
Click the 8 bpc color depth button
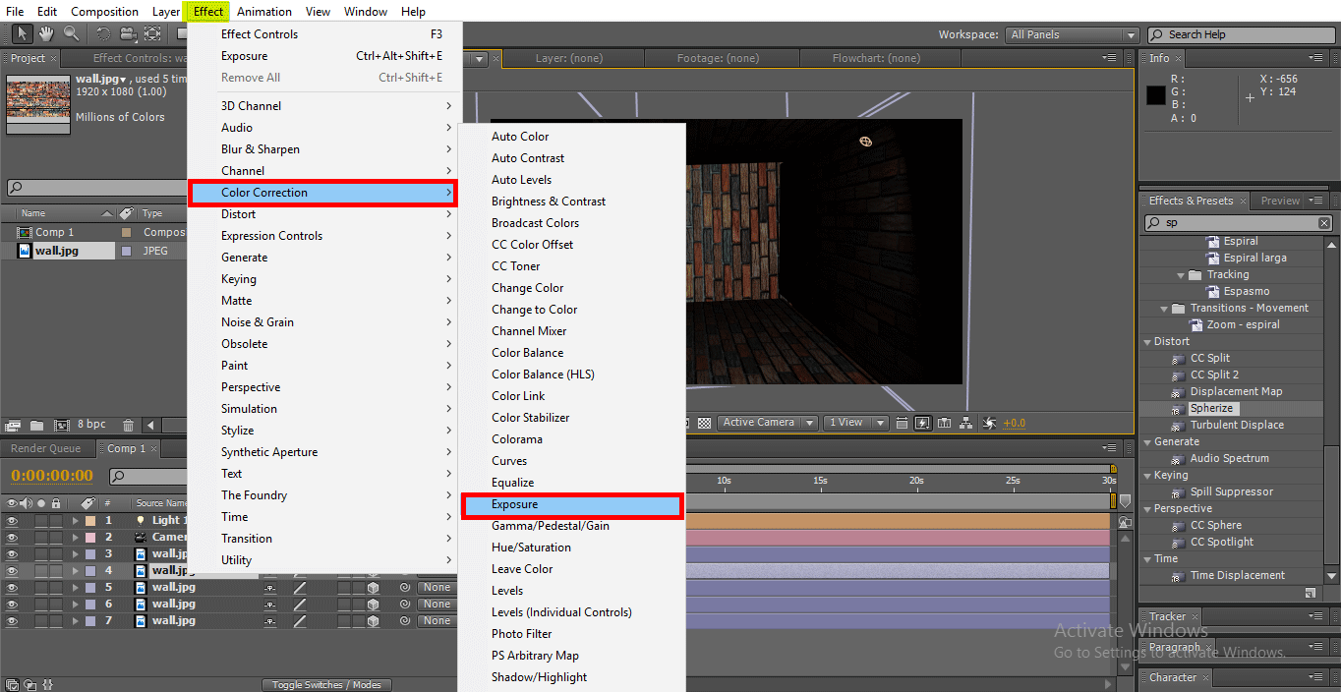[93, 426]
